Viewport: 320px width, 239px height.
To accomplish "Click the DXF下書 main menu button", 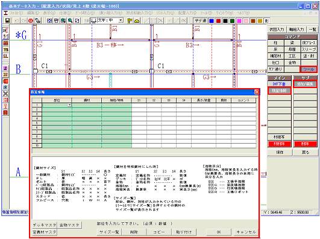I will pos(280,84).
